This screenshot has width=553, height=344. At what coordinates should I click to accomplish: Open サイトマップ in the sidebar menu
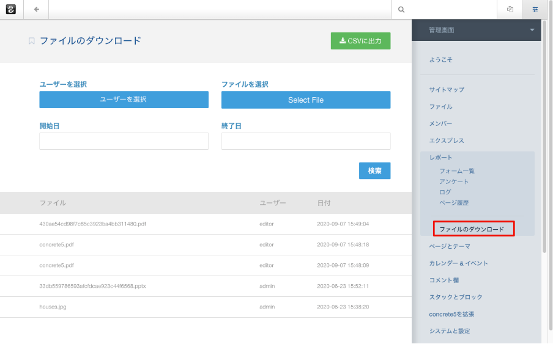(x=447, y=90)
